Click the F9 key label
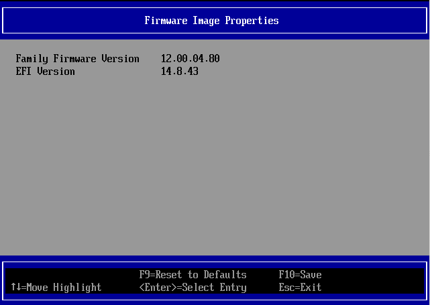 point(144,275)
